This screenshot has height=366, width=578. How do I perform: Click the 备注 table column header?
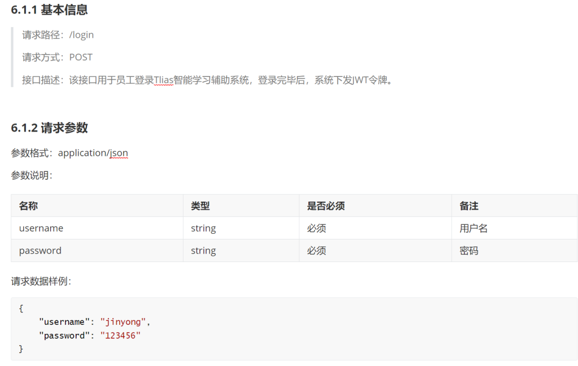point(469,206)
